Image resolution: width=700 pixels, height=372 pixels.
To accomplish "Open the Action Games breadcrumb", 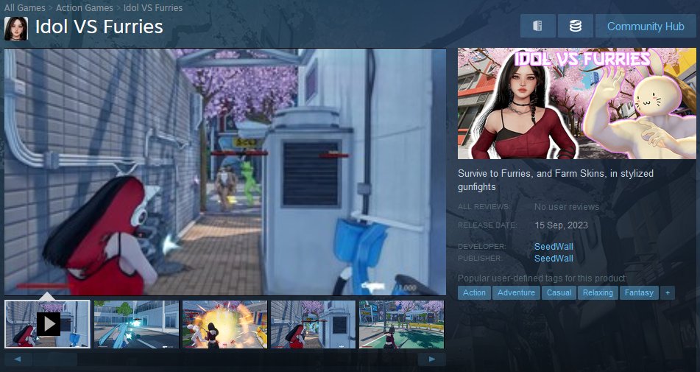I will pos(85,8).
